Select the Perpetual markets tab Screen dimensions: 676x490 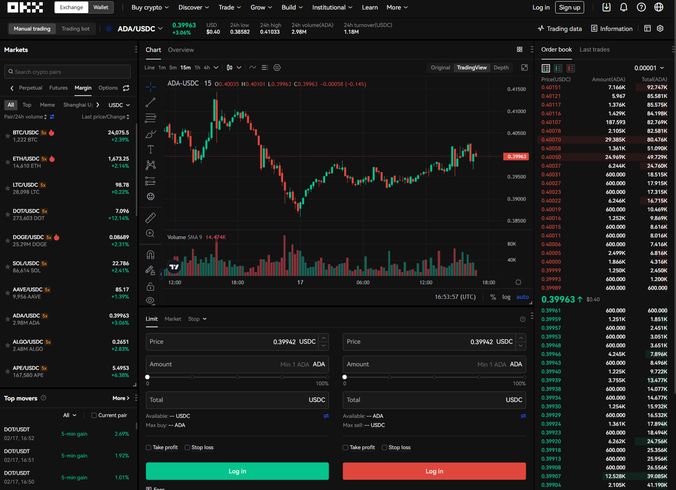(x=30, y=88)
